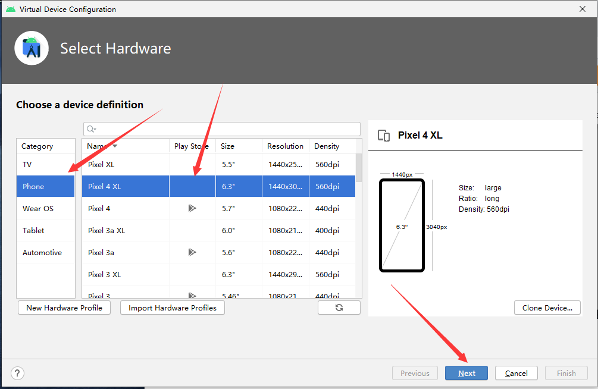
Task: Select the Pixel XL device row
Action: 219,164
